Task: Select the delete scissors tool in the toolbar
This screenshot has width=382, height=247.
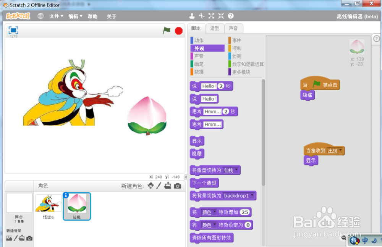Action: coord(201,16)
